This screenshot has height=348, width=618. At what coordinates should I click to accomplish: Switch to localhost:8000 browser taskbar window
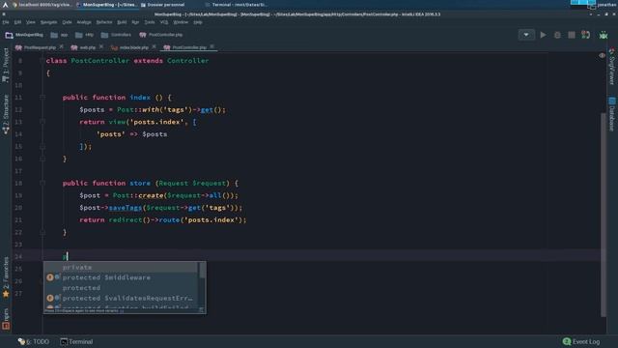coord(42,5)
